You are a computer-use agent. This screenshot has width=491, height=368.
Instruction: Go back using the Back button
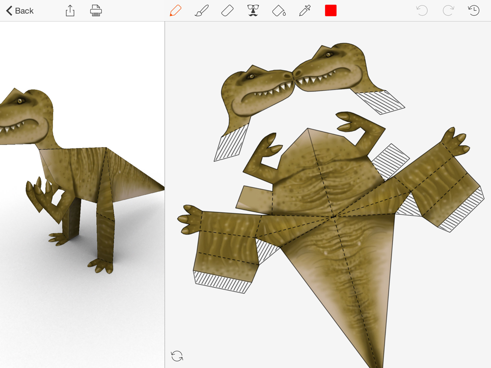coord(20,11)
